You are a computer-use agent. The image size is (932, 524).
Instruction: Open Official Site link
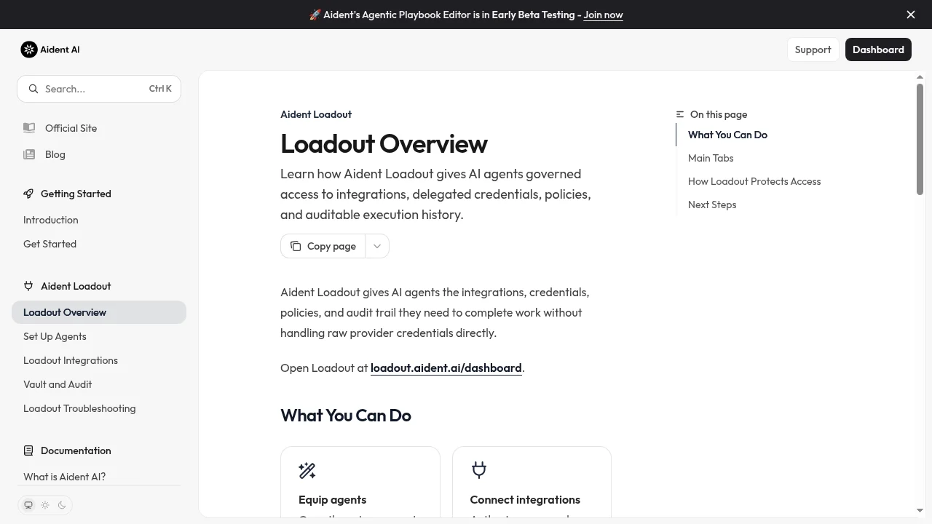click(x=71, y=128)
